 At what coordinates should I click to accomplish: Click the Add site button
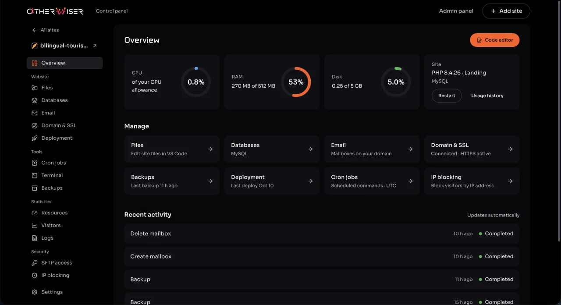tap(506, 11)
